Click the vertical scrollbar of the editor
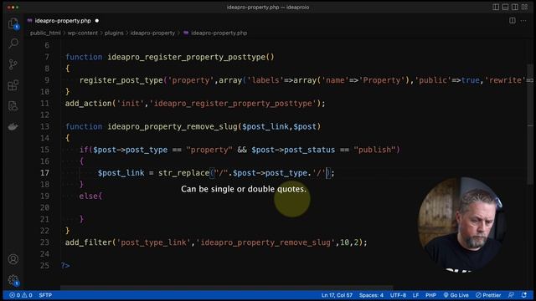 click(530, 125)
